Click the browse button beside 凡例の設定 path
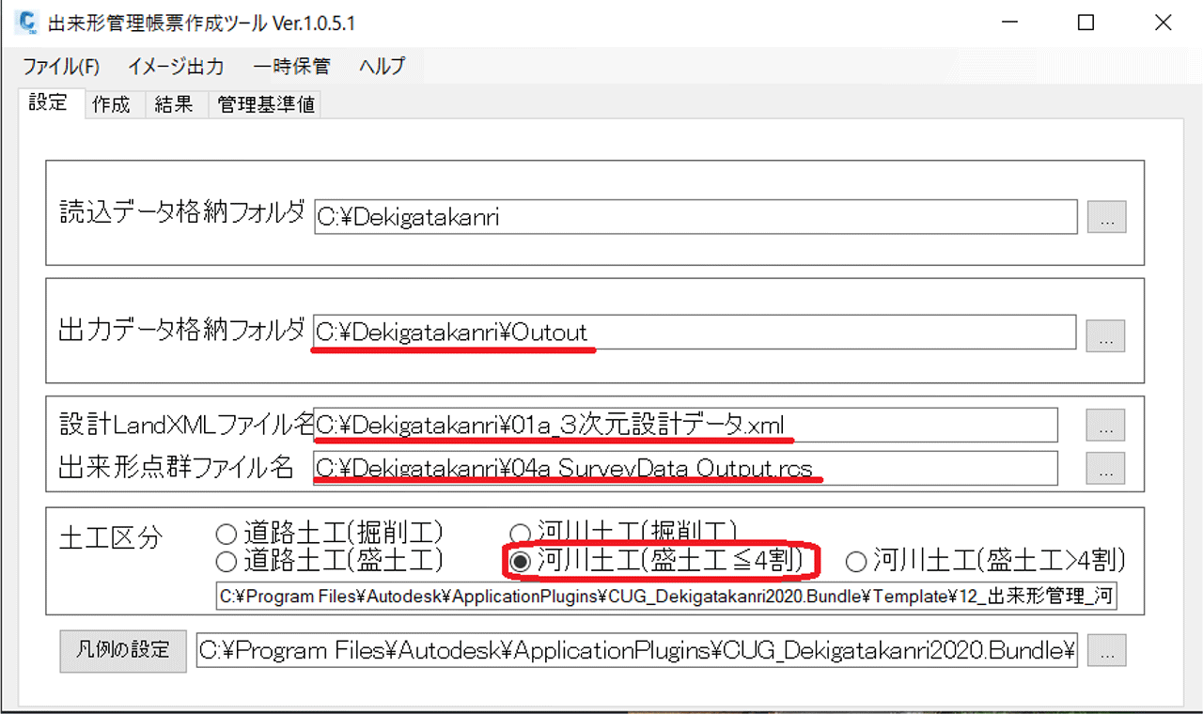 (x=1105, y=650)
